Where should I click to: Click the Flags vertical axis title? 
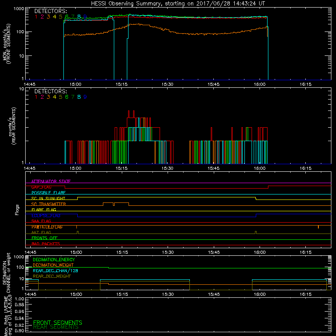click(17, 210)
